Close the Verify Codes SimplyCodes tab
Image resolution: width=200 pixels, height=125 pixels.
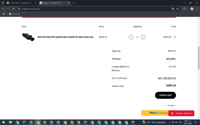36,3
